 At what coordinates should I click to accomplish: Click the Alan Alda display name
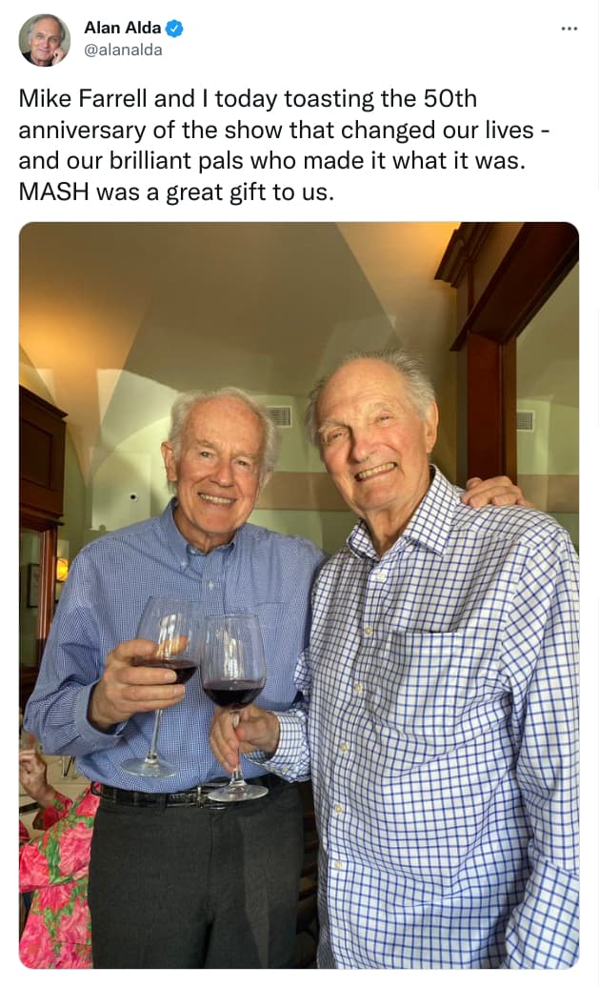coord(123,28)
